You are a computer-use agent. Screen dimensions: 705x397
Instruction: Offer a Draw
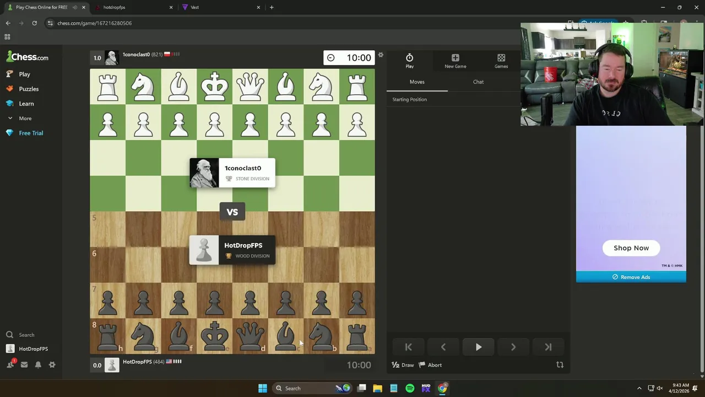pos(403,365)
